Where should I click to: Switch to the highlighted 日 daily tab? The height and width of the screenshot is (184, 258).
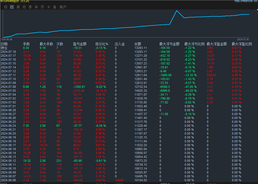[11, 7]
